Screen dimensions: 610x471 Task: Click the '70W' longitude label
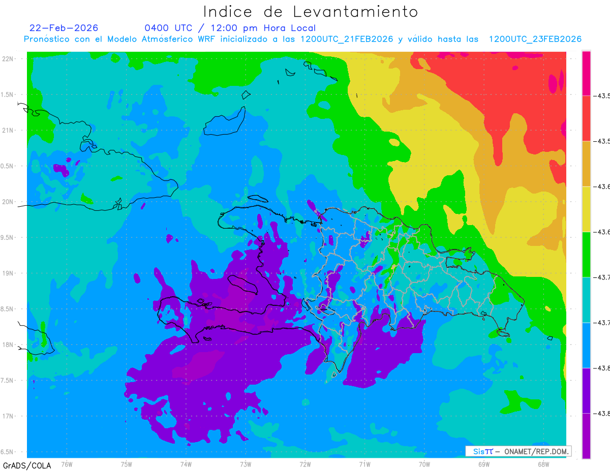click(424, 464)
